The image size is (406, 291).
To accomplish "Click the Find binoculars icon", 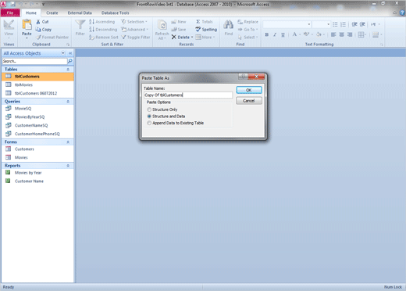I will click(229, 25).
